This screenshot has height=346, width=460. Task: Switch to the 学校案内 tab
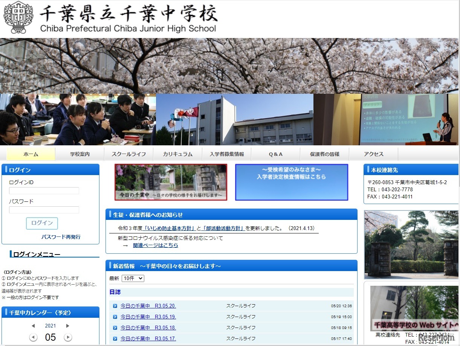pos(79,154)
